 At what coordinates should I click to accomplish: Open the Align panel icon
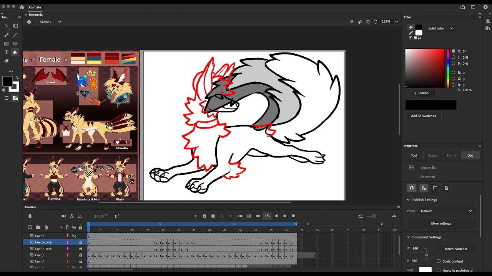coord(487,22)
